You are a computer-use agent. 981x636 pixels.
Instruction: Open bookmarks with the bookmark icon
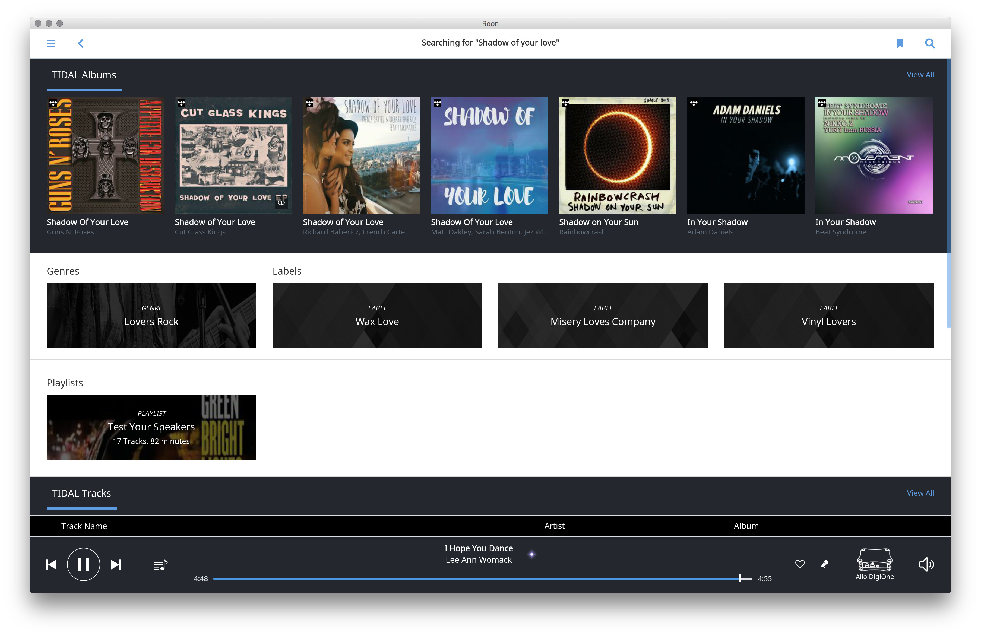[x=900, y=43]
